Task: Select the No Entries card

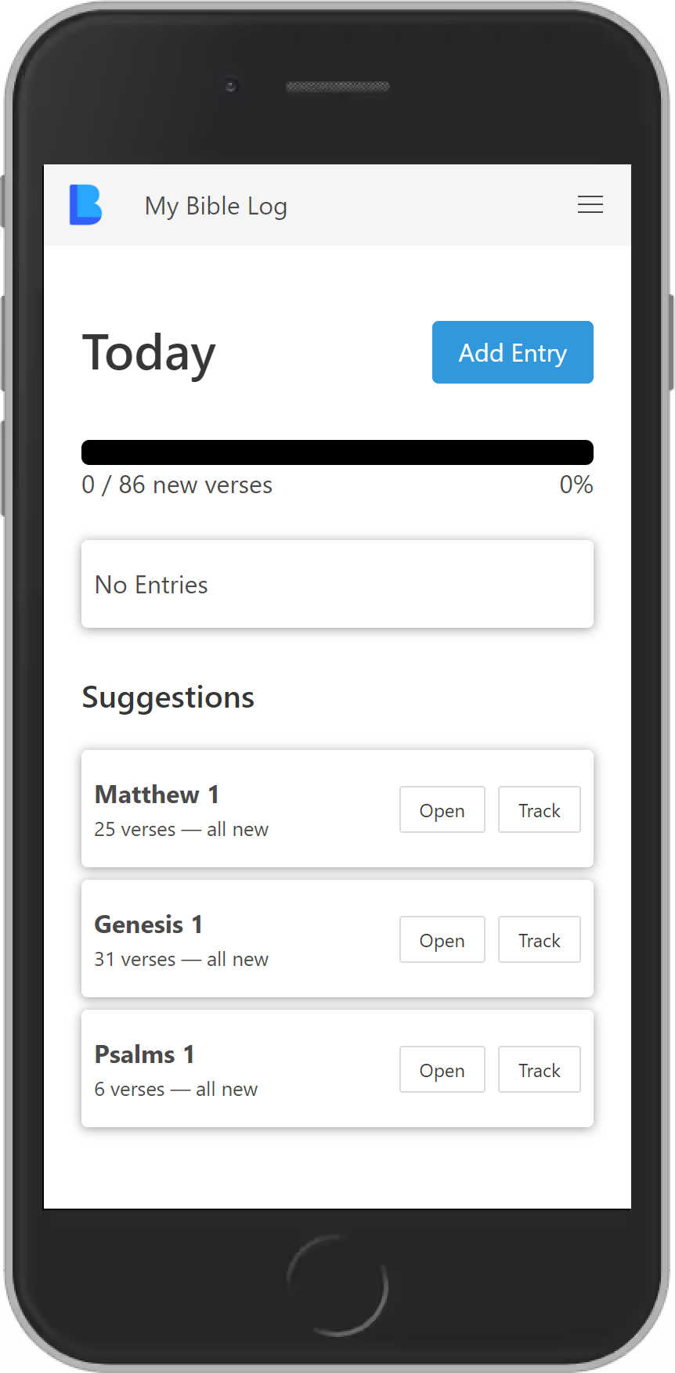Action: [337, 584]
